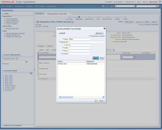Click the Accessibility link
The image size is (162, 130).
(x=109, y=2)
